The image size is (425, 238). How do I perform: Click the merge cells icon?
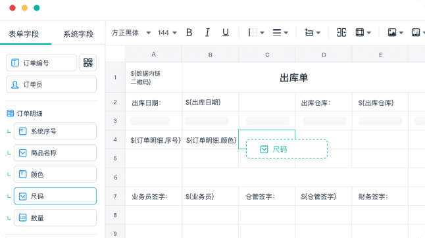tap(341, 32)
